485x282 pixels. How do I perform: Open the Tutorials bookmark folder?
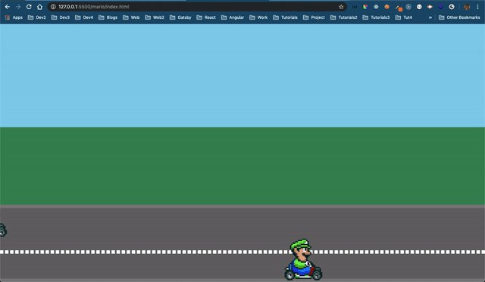point(285,17)
